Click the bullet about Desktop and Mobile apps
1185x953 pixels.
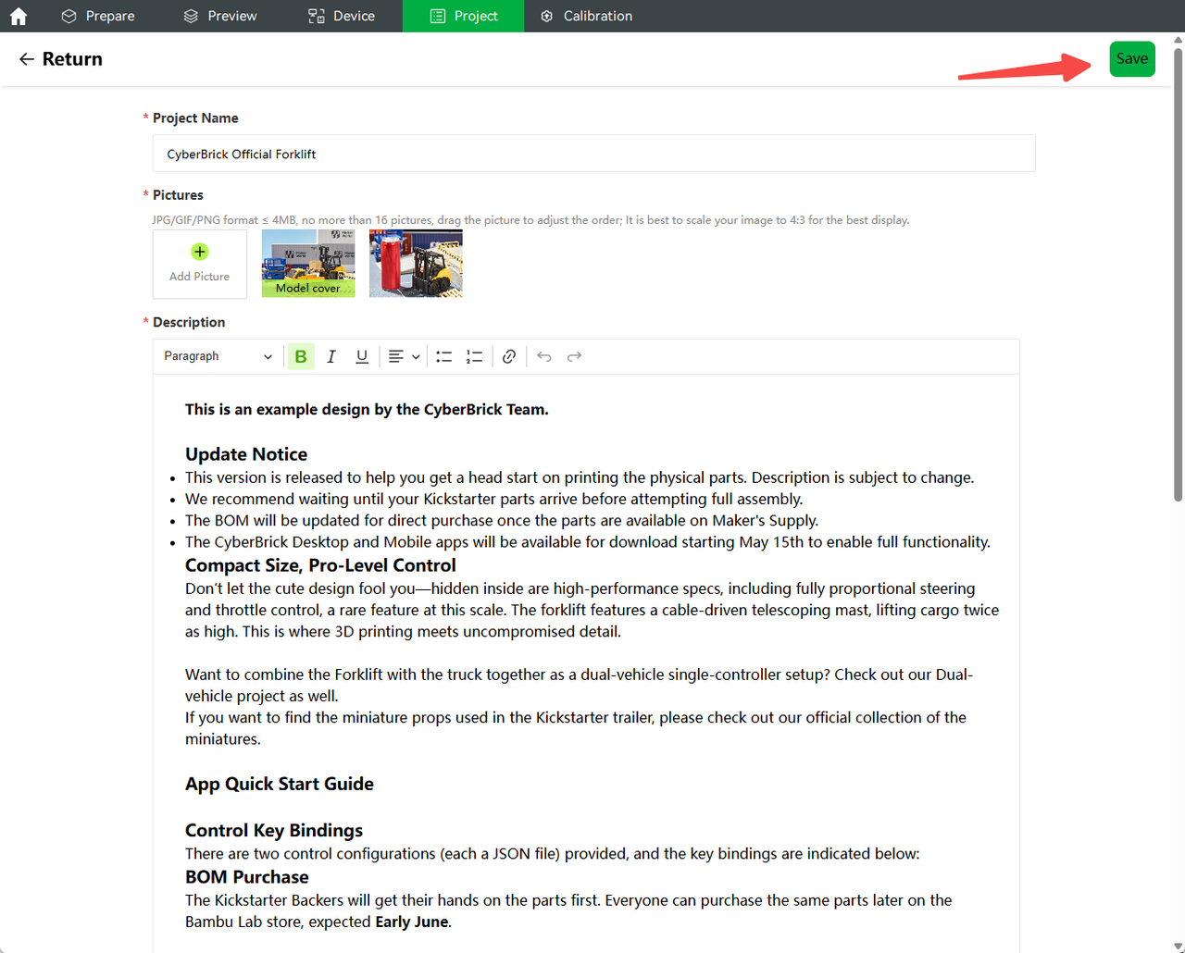point(588,541)
